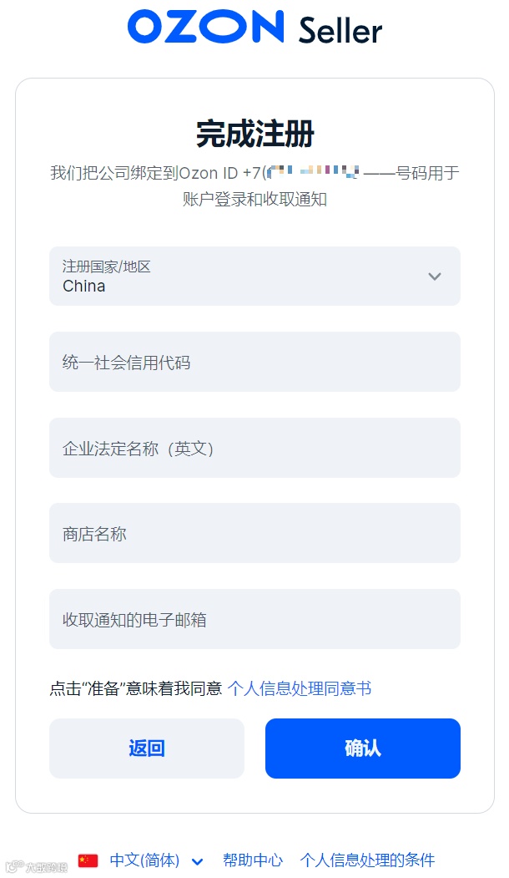This screenshot has width=509, height=878.
Task: Expand the chevron next to 中文(简体)
Action: click(197, 860)
